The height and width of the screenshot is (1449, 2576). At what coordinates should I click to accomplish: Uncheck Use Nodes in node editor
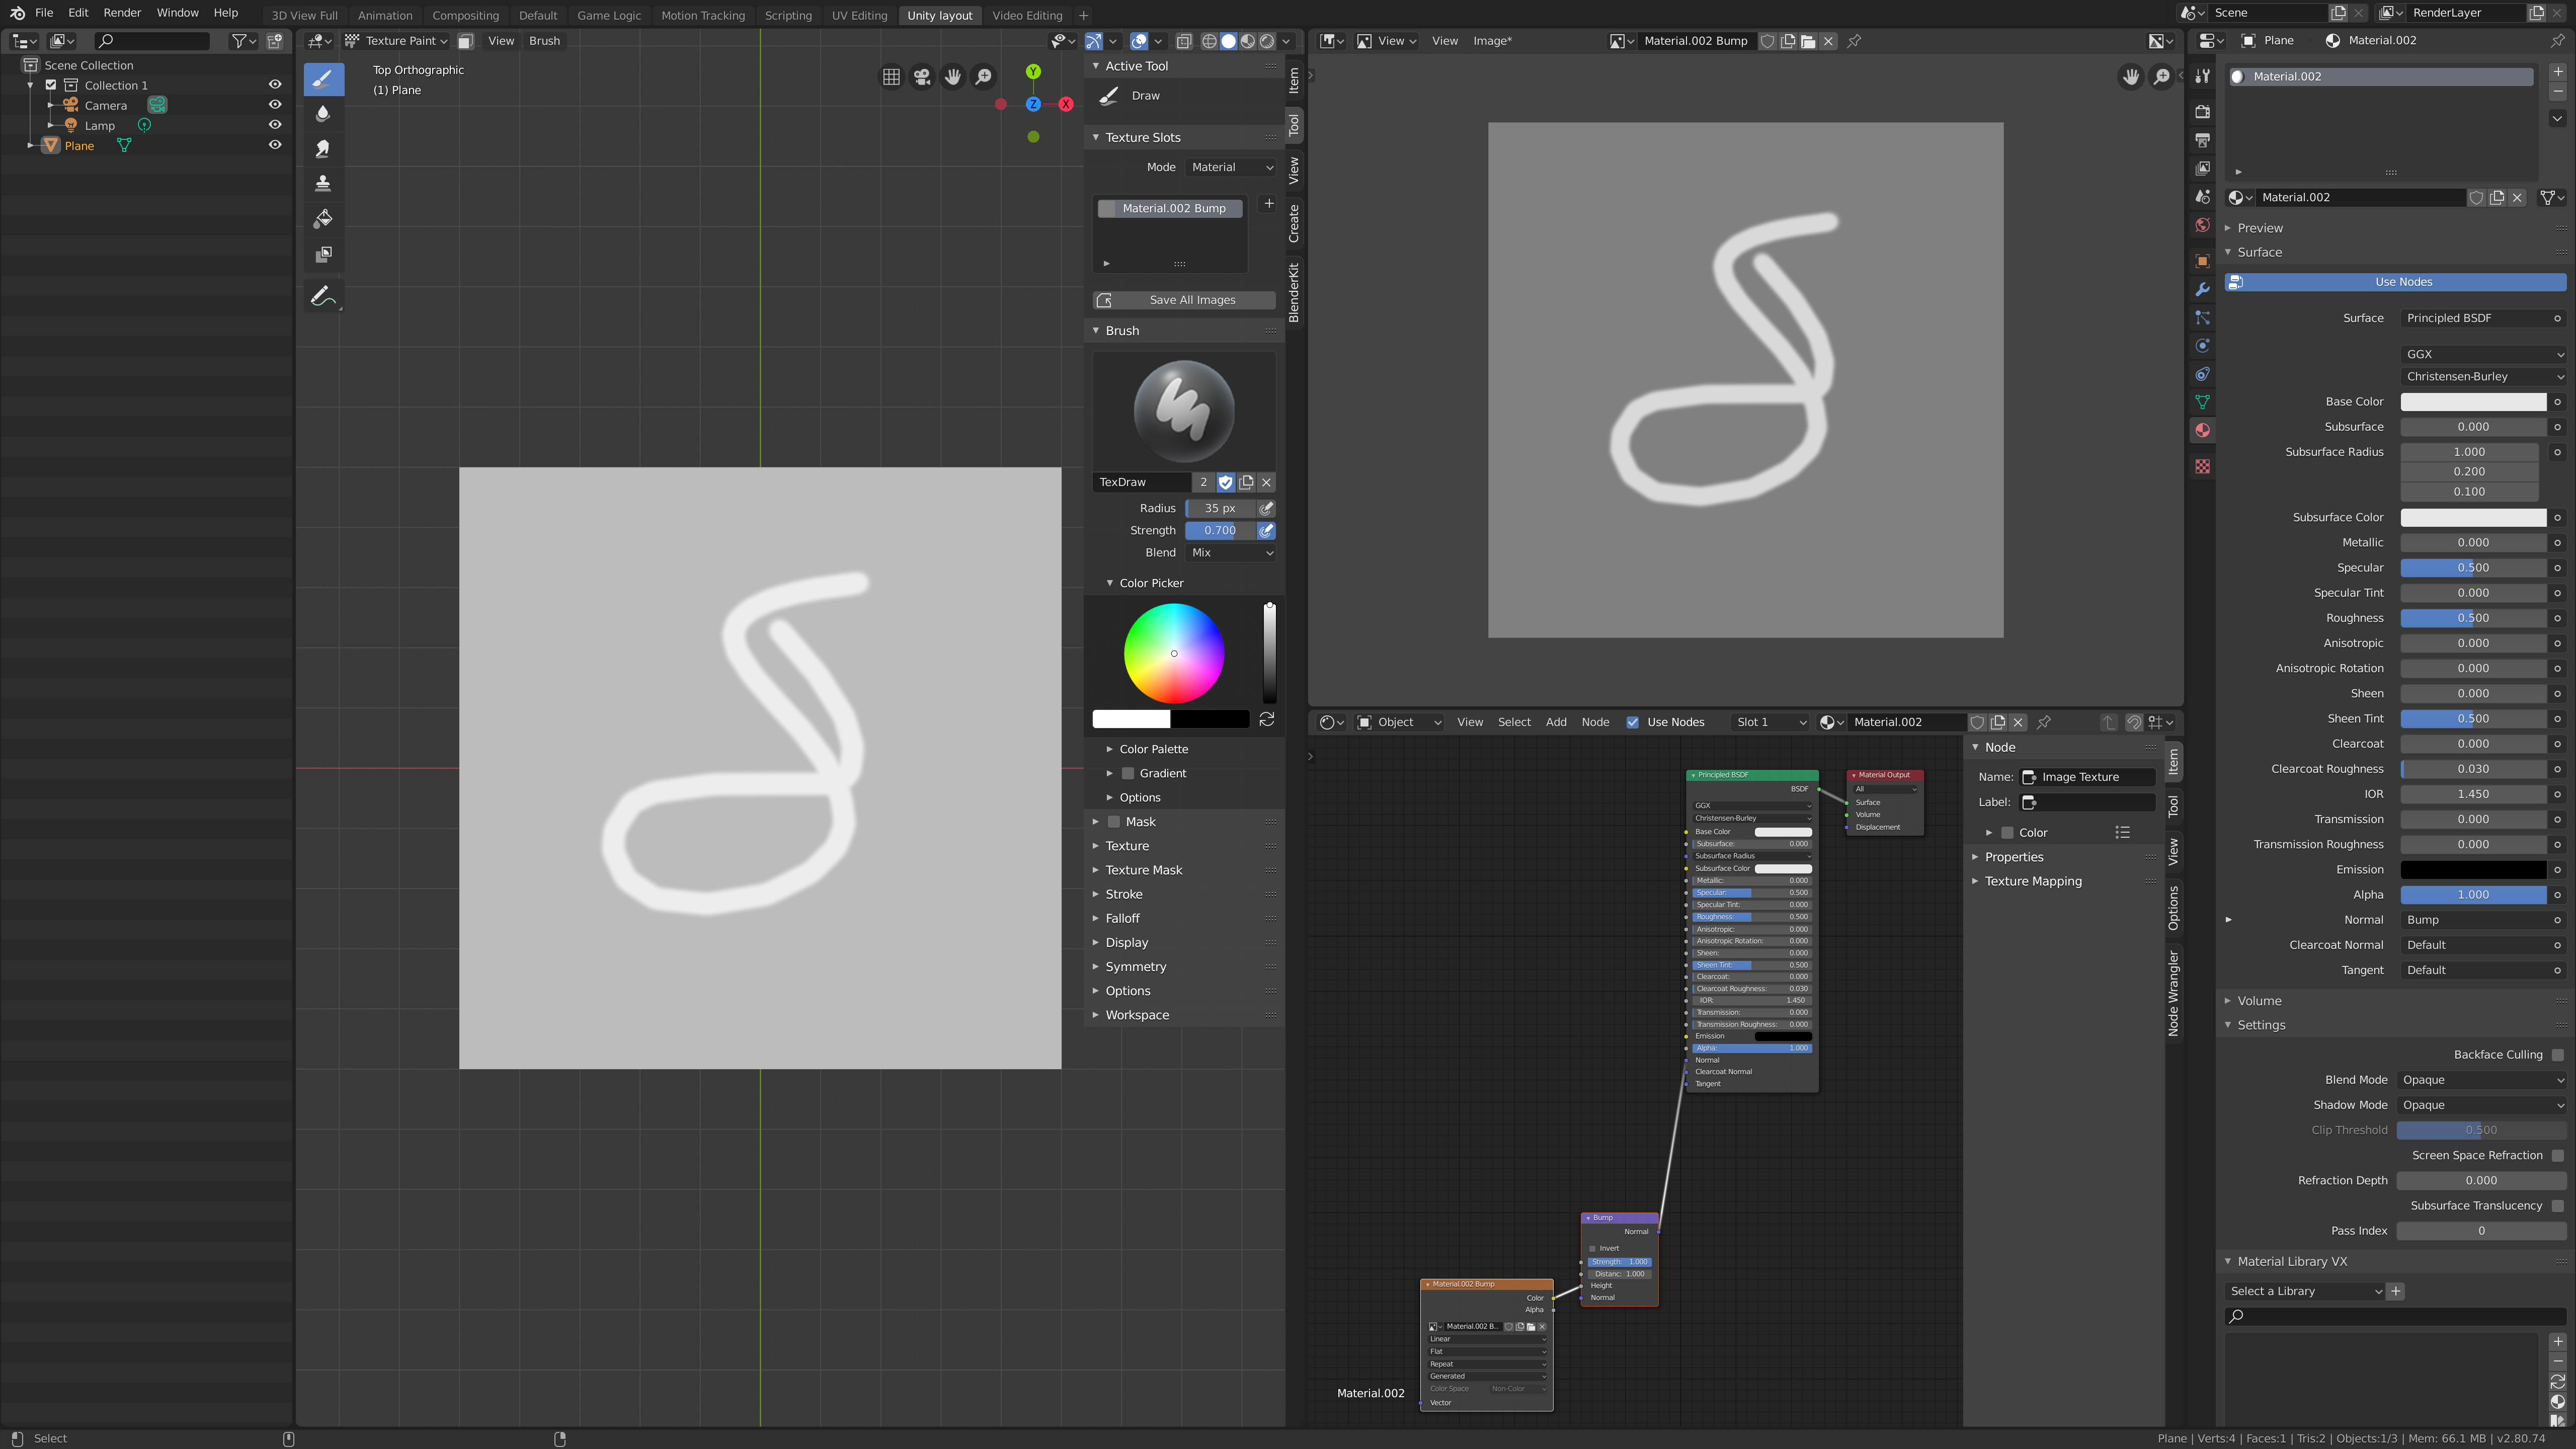pos(1633,722)
